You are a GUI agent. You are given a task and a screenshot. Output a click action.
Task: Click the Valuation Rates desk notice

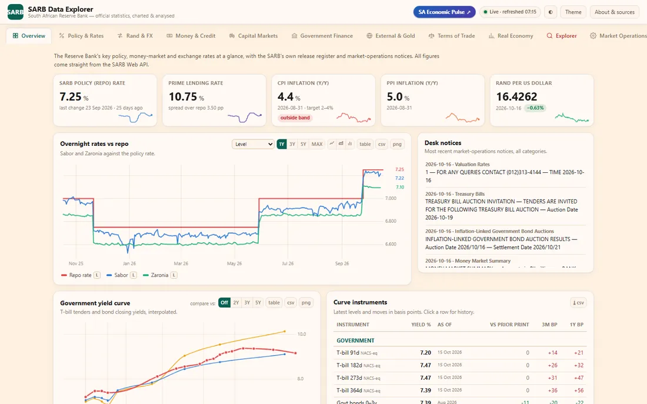tap(505, 172)
